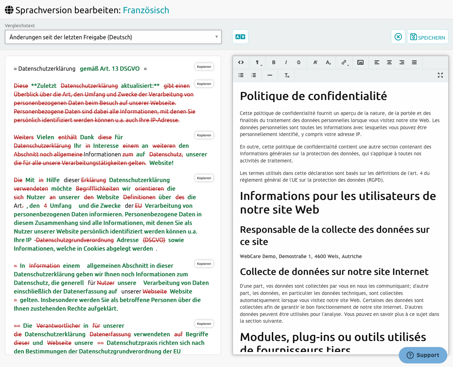
Task: Clear text formatting
Action: click(287, 75)
